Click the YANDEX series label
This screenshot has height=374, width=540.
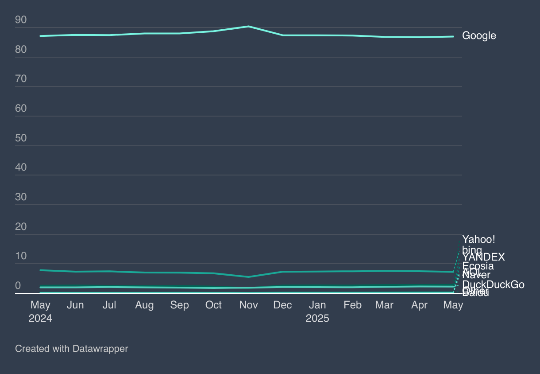[x=483, y=257]
